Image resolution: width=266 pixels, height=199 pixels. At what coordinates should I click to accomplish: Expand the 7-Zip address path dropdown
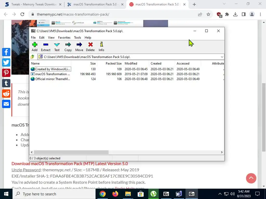(x=222, y=57)
